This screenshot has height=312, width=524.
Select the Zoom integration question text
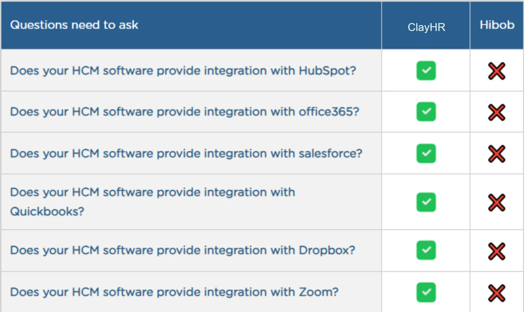click(174, 292)
